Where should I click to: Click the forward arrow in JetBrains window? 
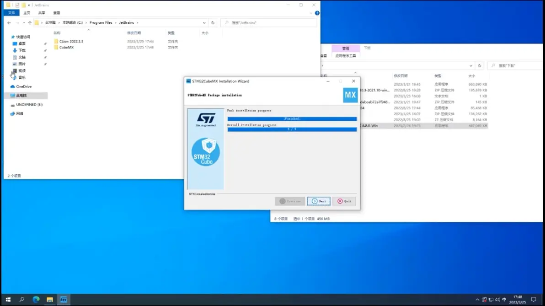(17, 22)
